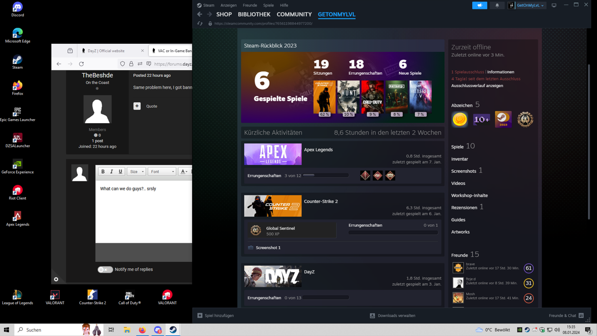
Task: Open Firefox desktop shortcut
Action: click(x=17, y=88)
